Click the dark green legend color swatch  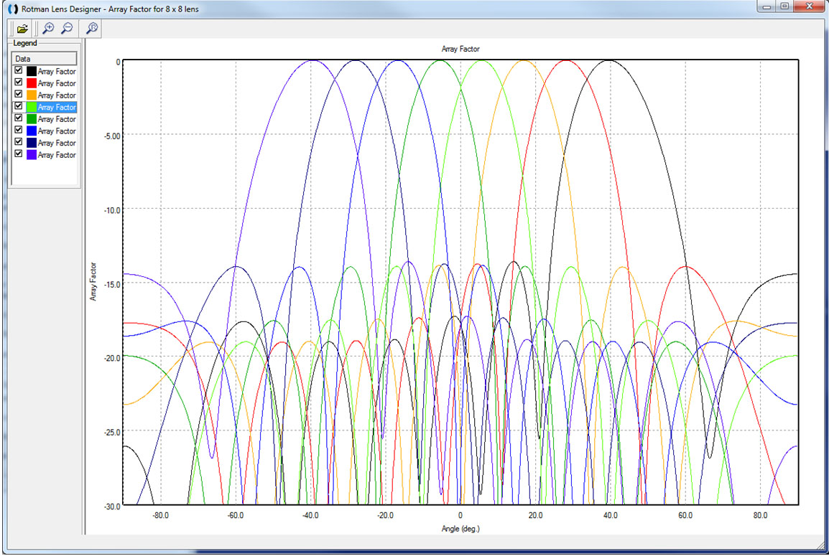32,119
